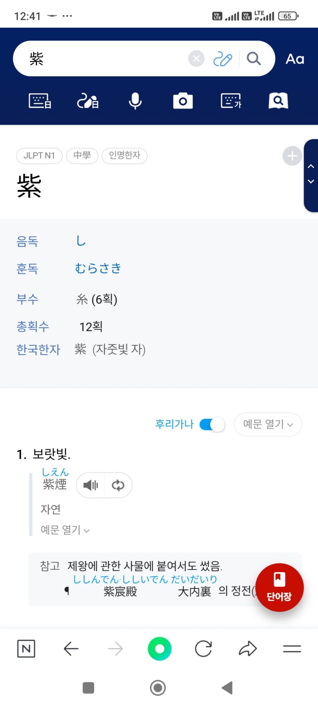This screenshot has height=707, width=318.
Task: Play pronunciation audio for 紫煙
Action: pos(91,485)
